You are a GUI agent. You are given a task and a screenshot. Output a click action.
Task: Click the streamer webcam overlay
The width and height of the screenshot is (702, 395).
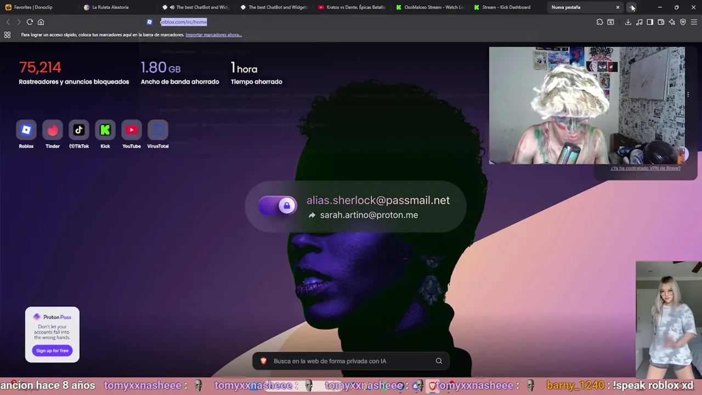(587, 105)
